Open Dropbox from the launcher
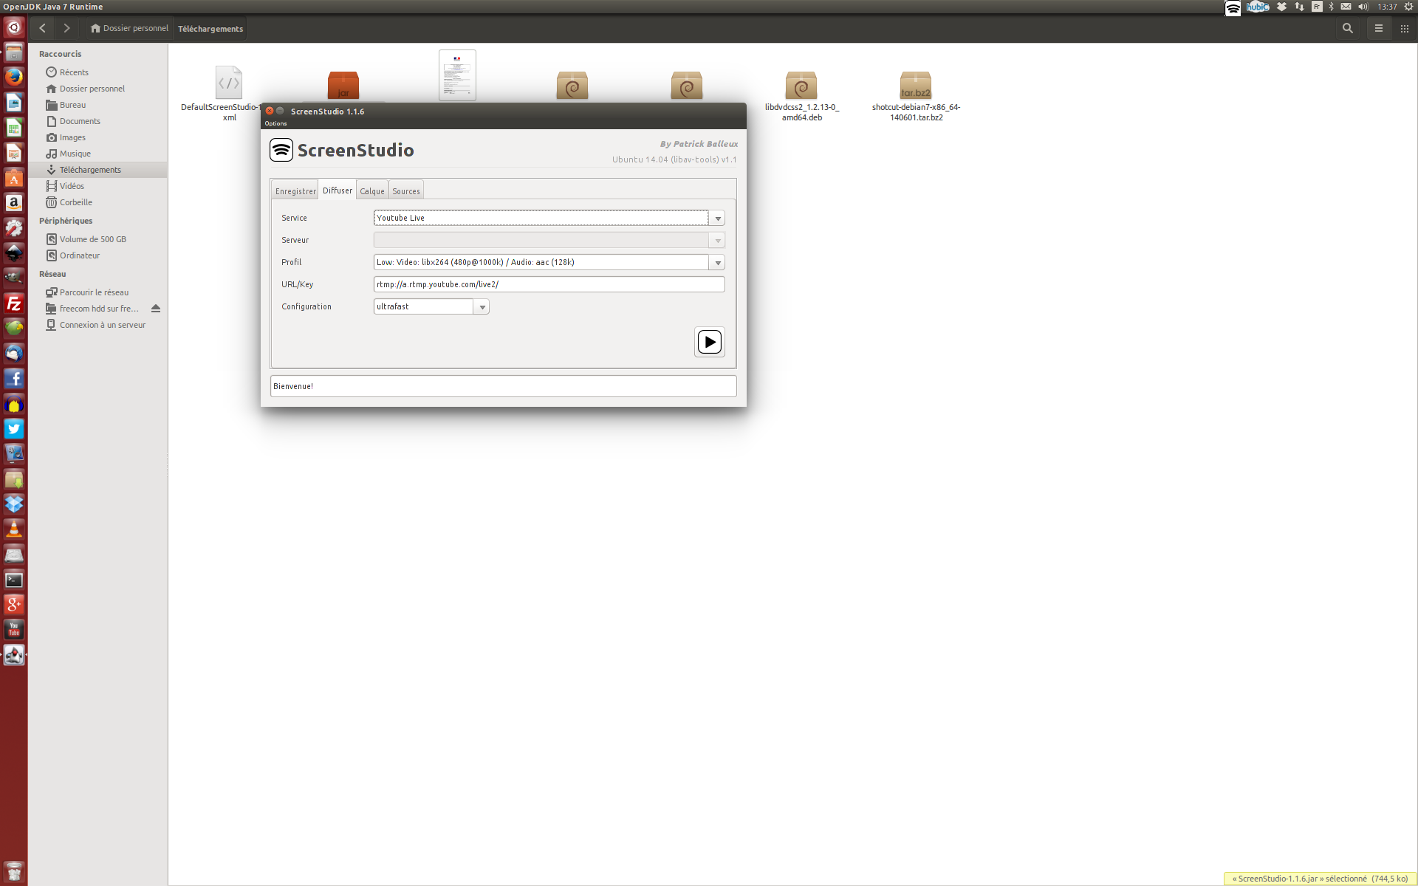This screenshot has height=886, width=1418. (x=14, y=504)
